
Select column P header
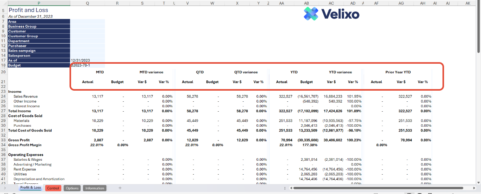pyautogui.click(x=39, y=3)
